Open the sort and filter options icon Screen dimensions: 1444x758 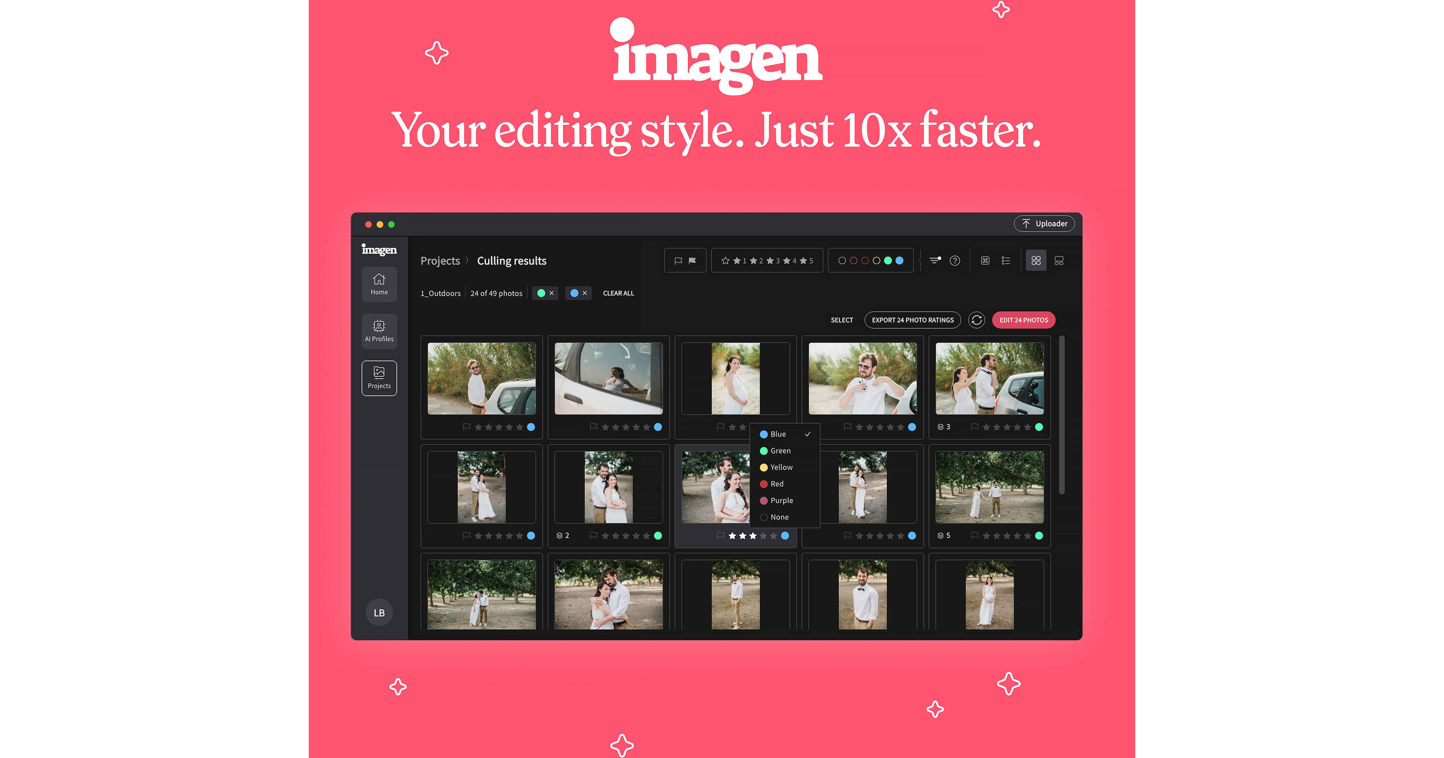click(x=935, y=260)
